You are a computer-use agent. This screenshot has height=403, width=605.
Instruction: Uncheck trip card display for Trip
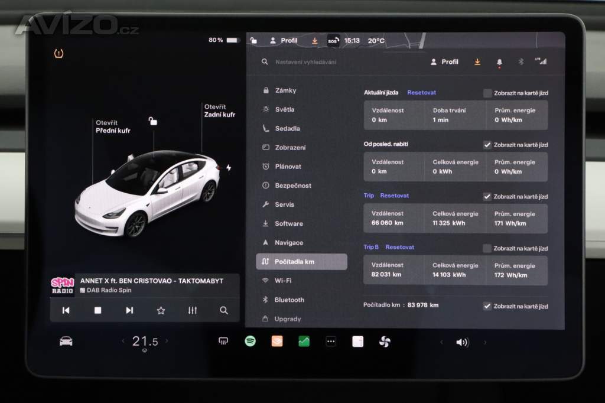(x=487, y=197)
